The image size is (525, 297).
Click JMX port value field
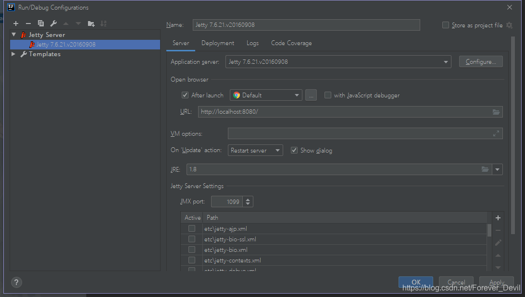tap(227, 202)
